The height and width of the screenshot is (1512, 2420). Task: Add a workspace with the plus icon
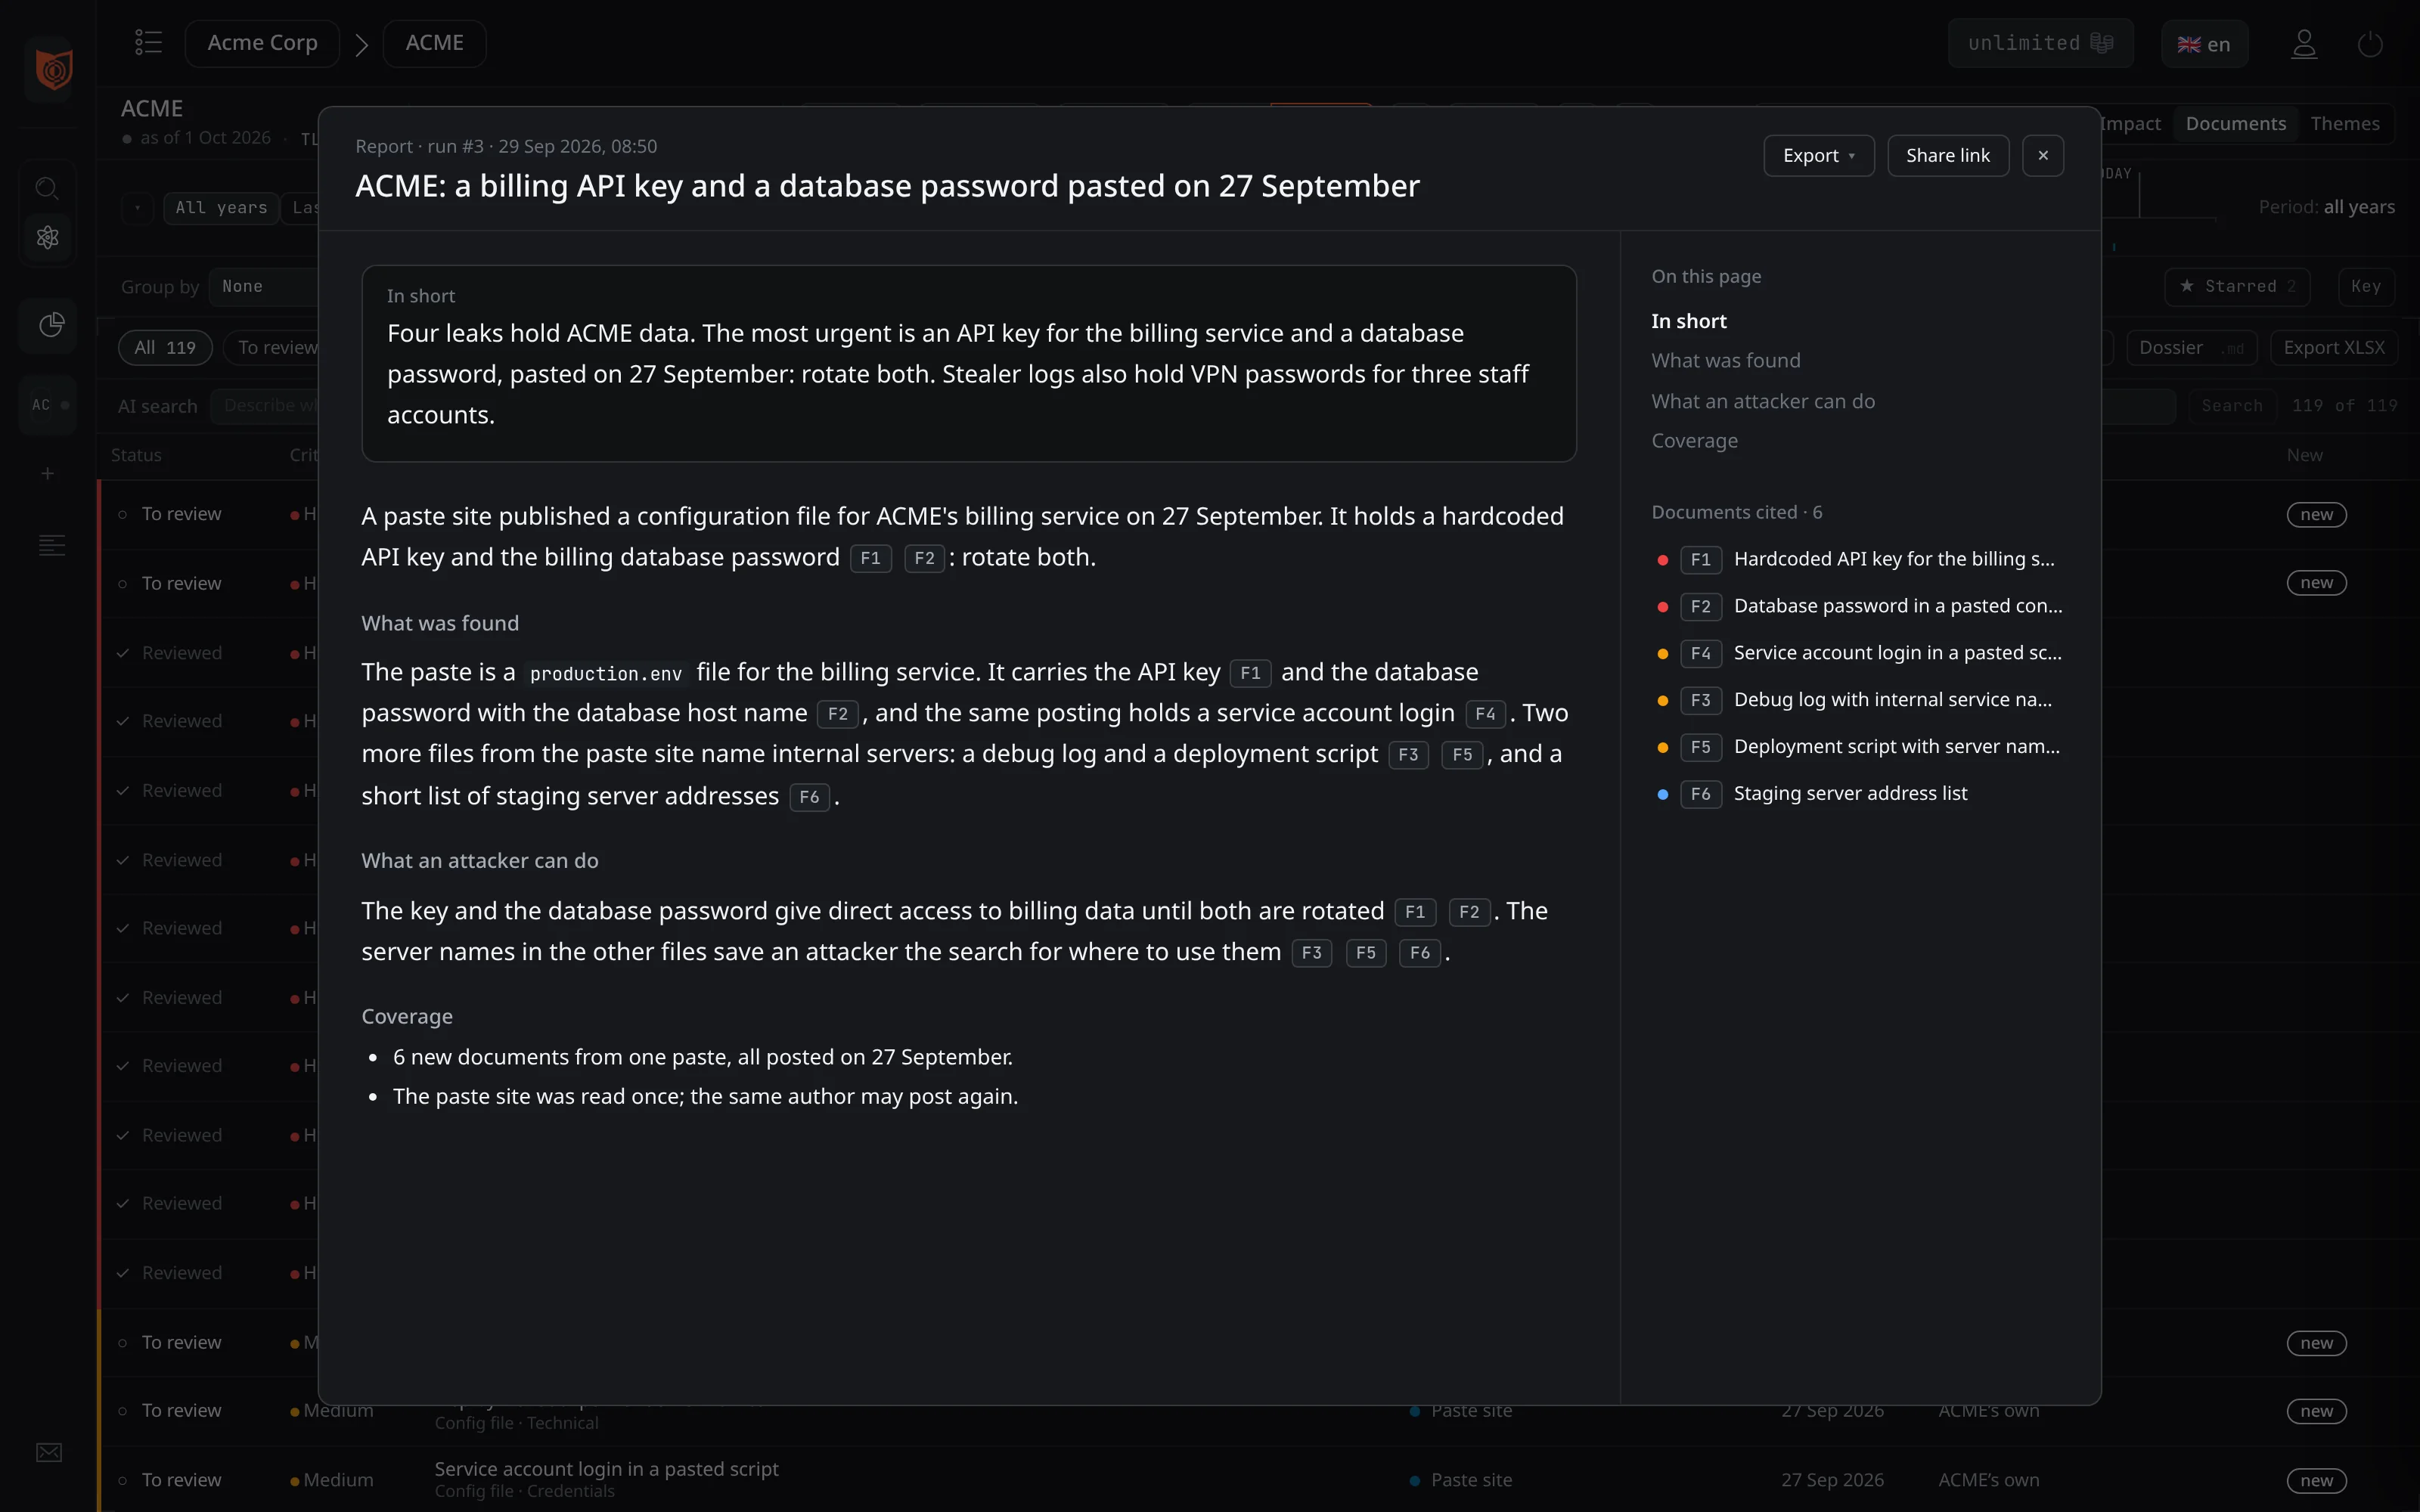coord(47,473)
